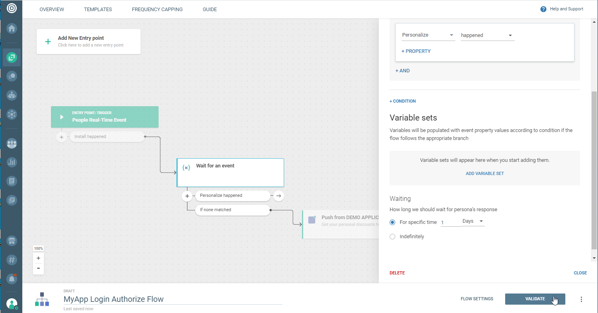The width and height of the screenshot is (598, 313).
Task: Open the chatbot robot icon in sidebar
Action: click(12, 95)
